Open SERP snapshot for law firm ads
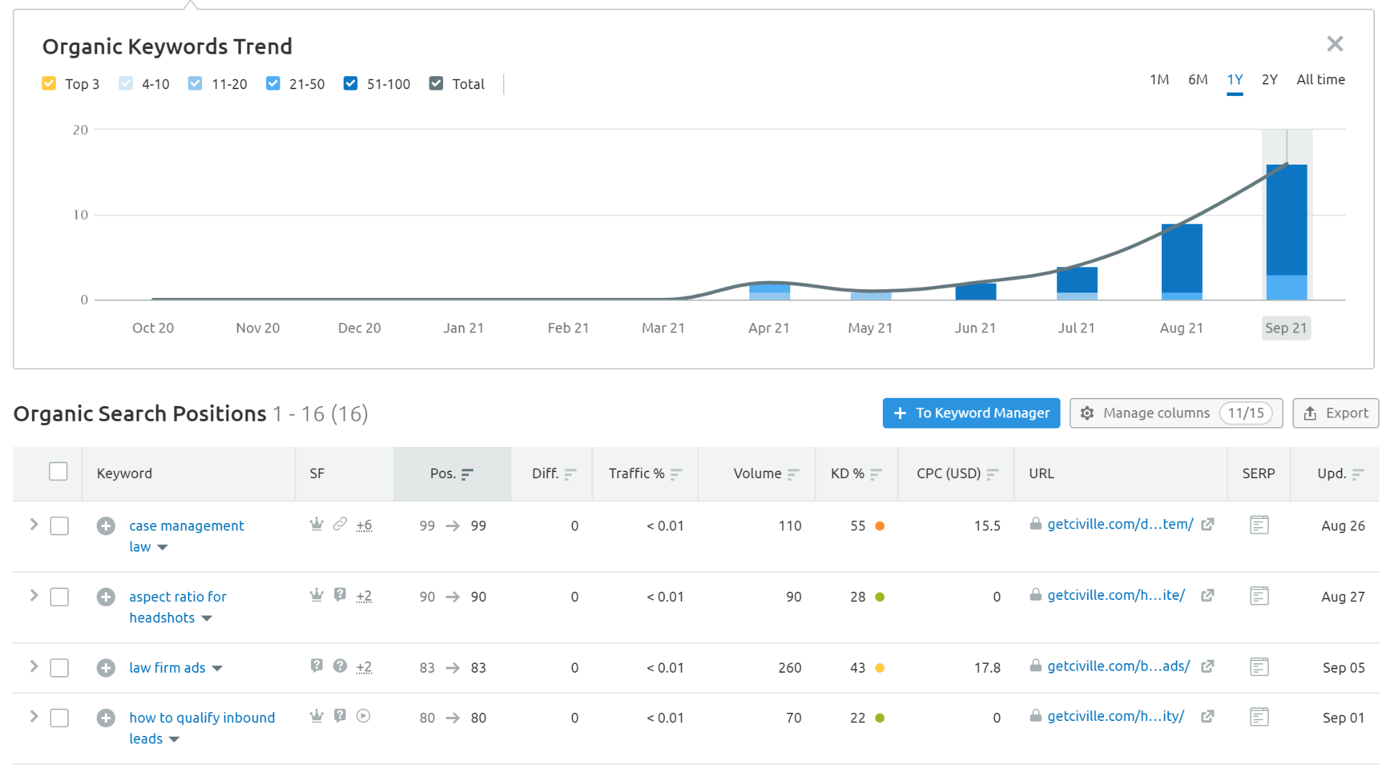 click(1259, 667)
